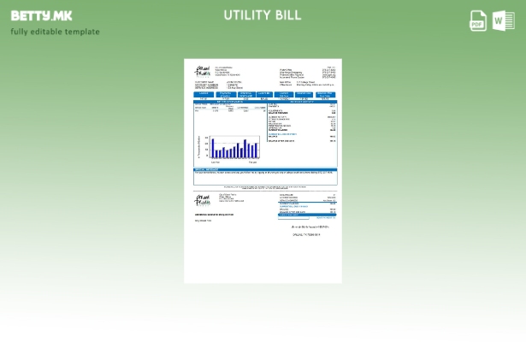Click the PDF file format icon
526x342 pixels.
(x=478, y=21)
